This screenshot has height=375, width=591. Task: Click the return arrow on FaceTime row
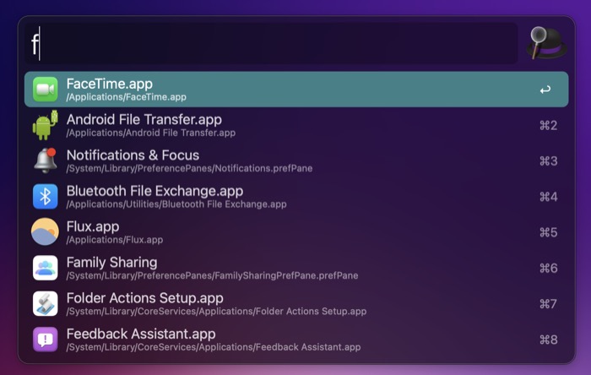(545, 90)
